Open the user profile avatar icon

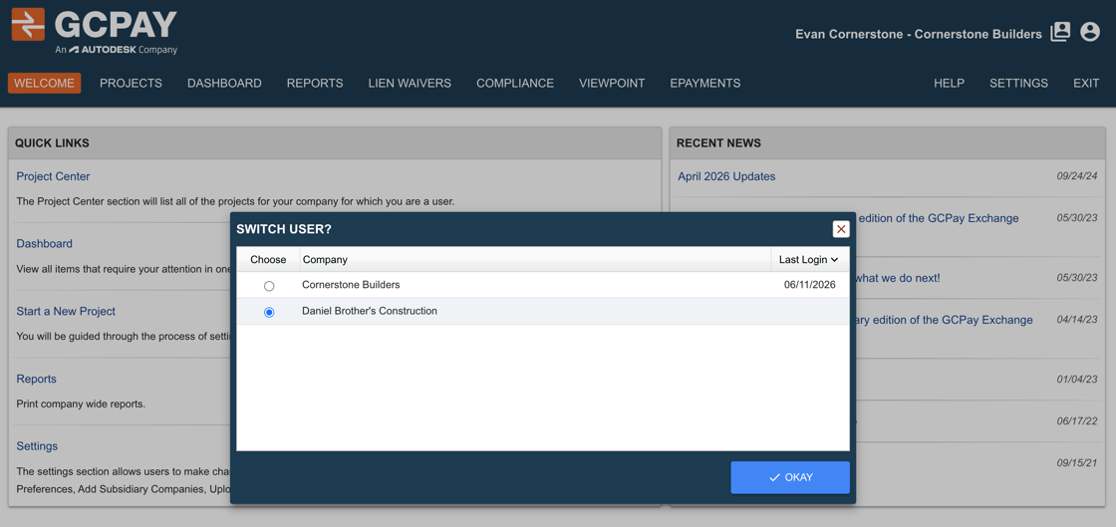(x=1090, y=32)
